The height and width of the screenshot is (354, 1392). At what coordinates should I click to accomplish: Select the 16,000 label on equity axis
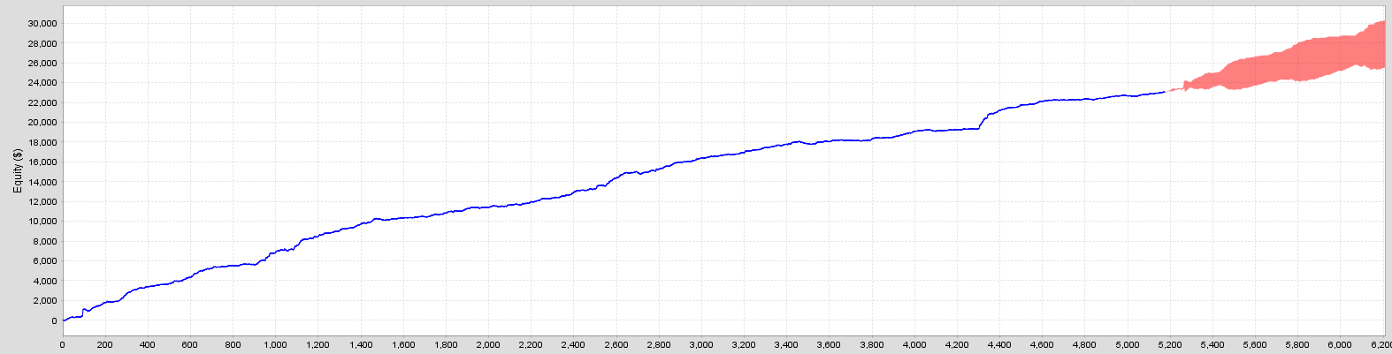[43, 162]
